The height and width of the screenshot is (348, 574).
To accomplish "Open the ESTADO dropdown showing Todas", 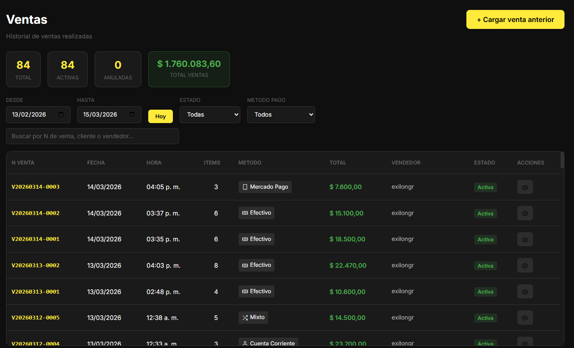I will (210, 114).
